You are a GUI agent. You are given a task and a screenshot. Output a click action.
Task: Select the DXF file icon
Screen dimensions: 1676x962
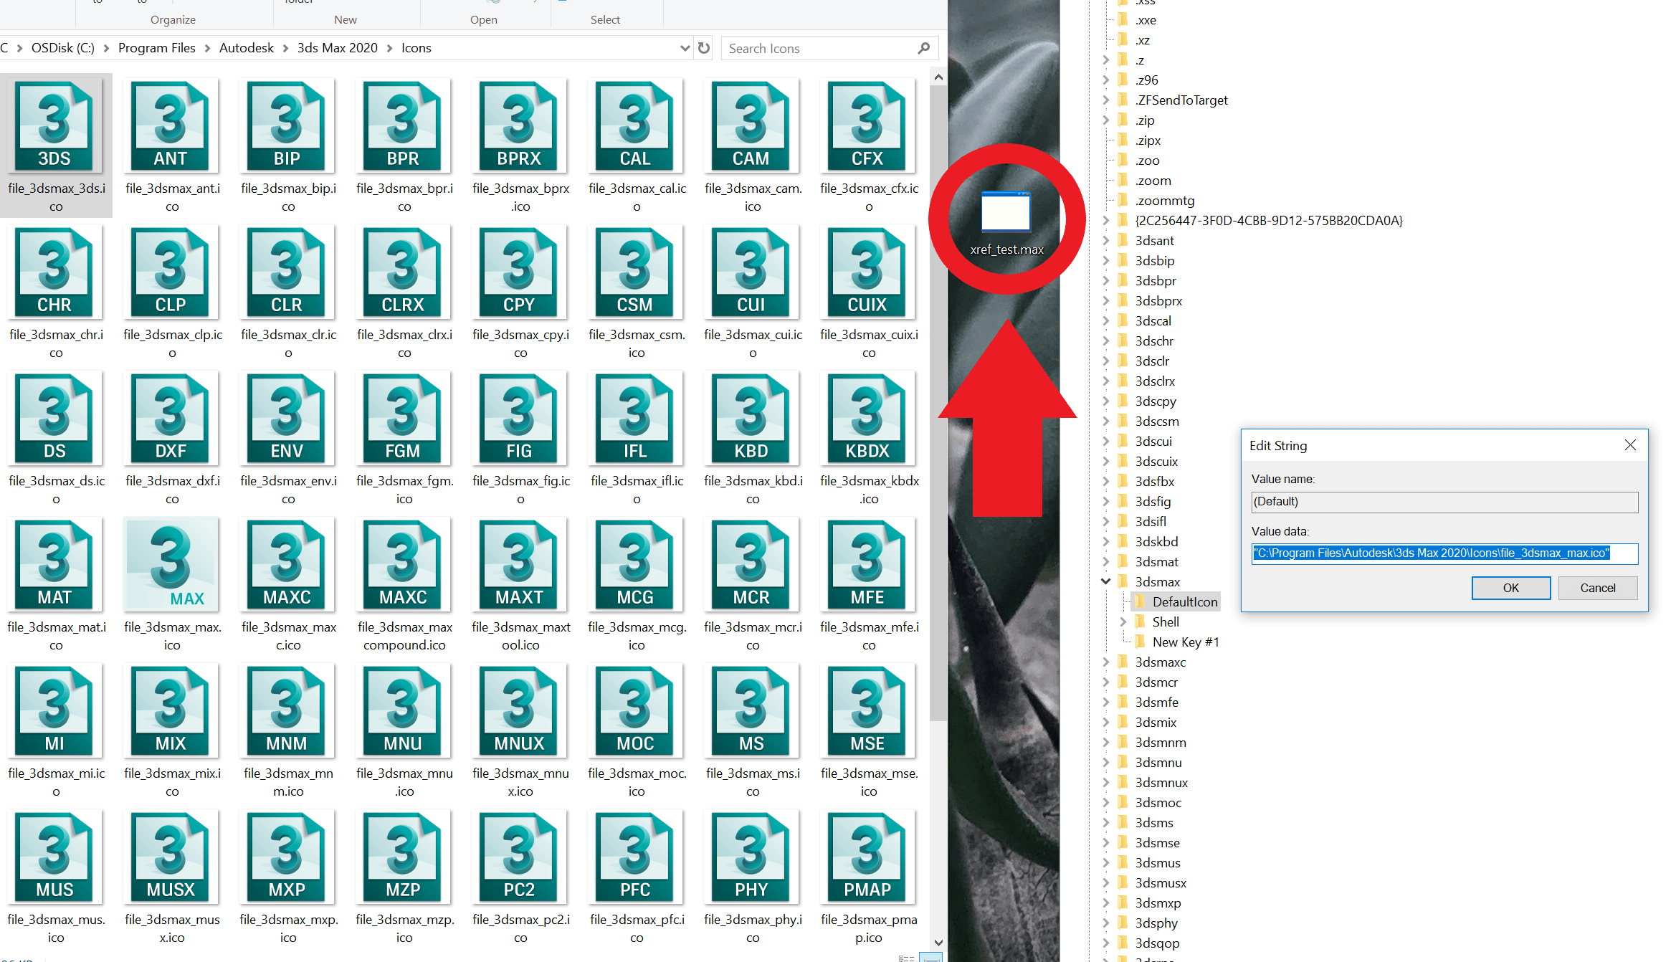[x=171, y=419]
